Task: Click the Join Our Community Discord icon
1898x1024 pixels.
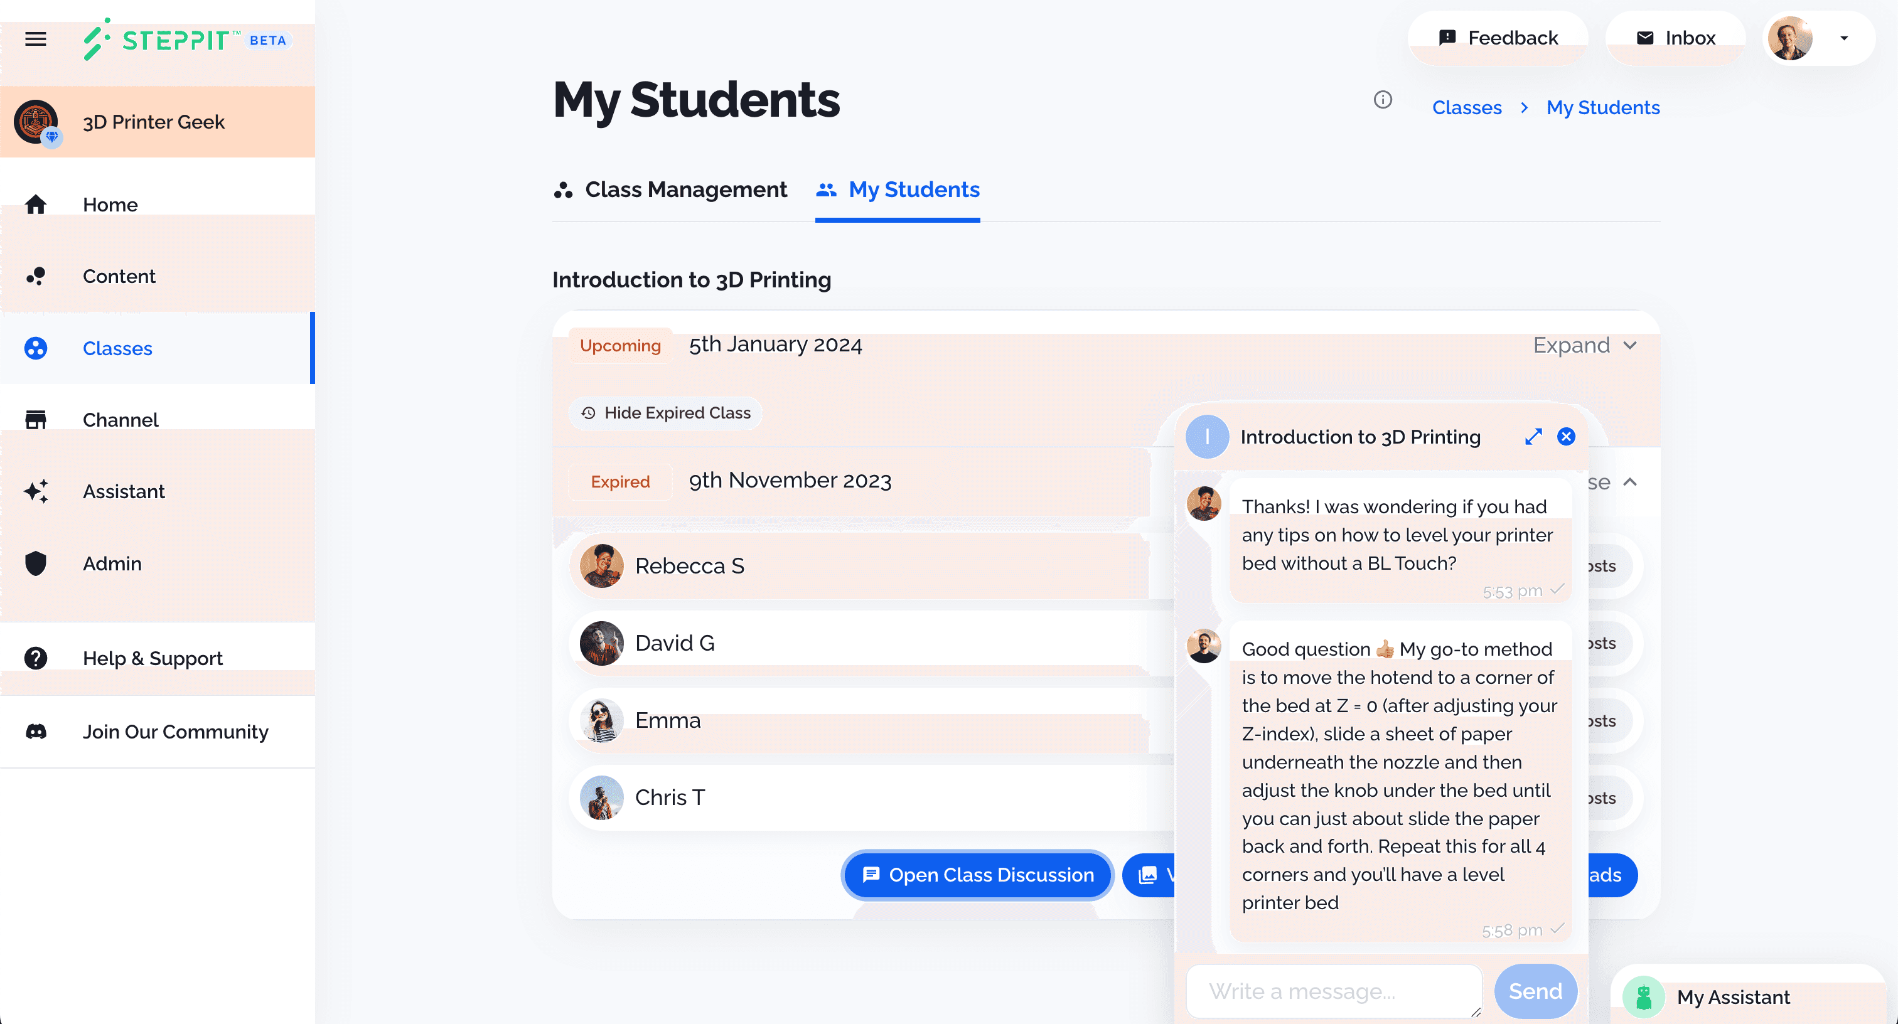Action: [35, 730]
